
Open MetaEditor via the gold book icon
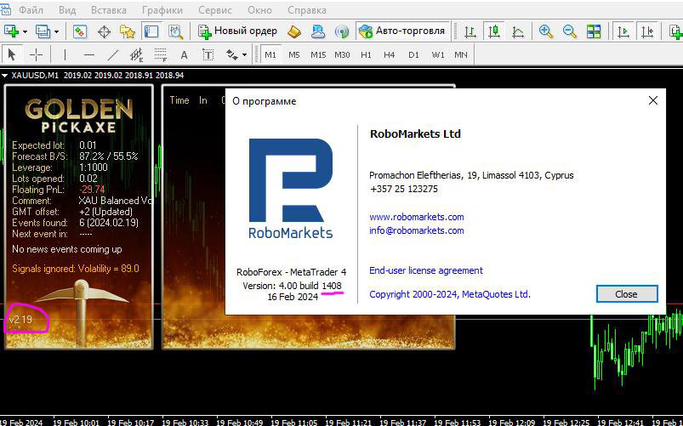(x=294, y=31)
